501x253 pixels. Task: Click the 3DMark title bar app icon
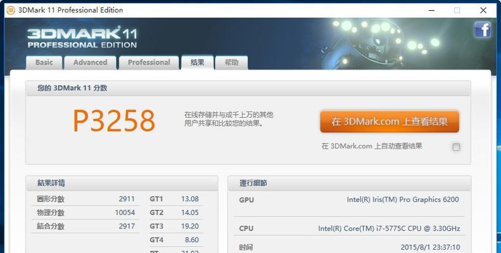(11, 10)
